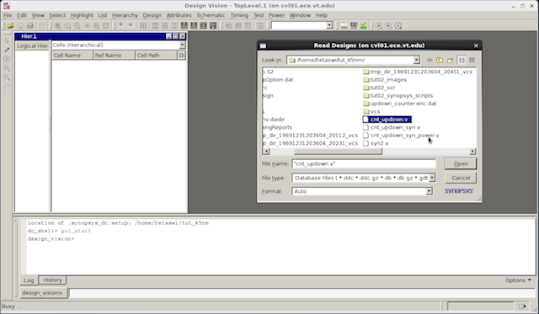Open the vcs folder
539x314 pixels.
point(371,111)
